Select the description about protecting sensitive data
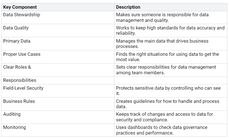The image size is (229, 139). 168,91
